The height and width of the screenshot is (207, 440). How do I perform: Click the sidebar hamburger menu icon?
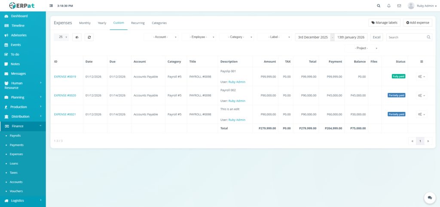(52, 6)
